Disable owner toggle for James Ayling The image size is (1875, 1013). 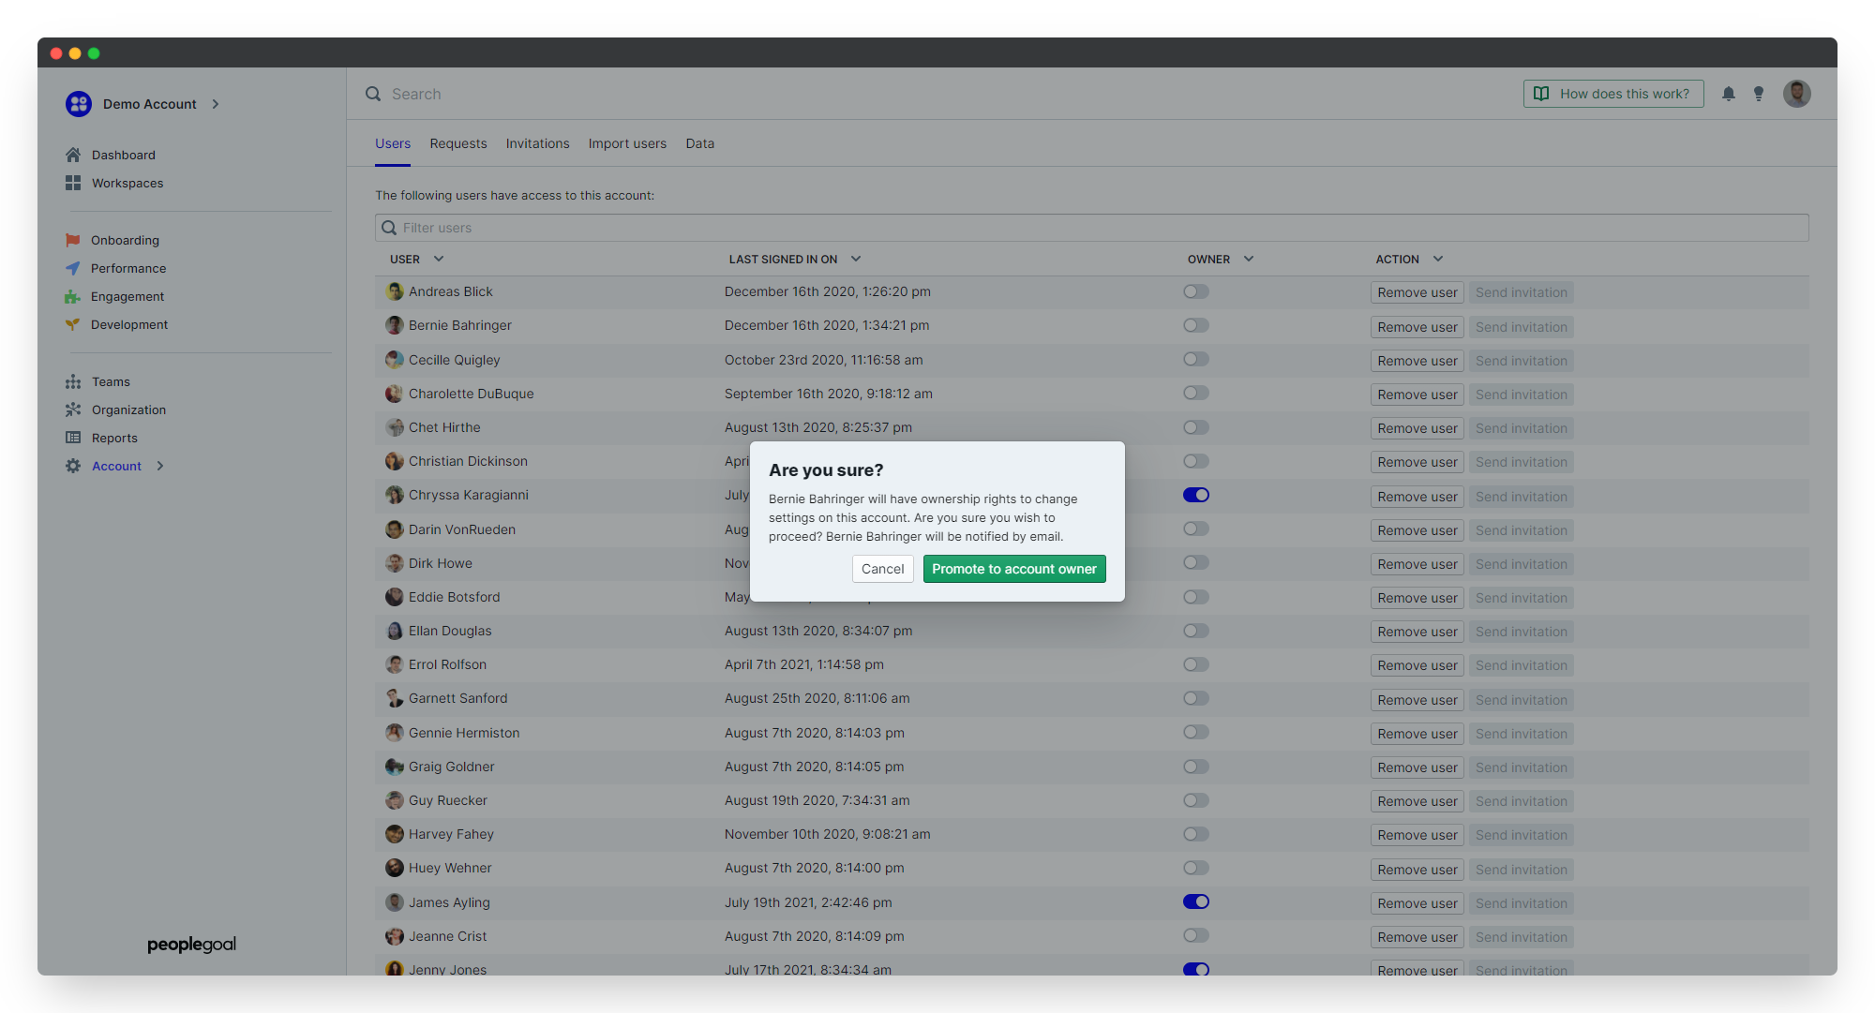1195,901
